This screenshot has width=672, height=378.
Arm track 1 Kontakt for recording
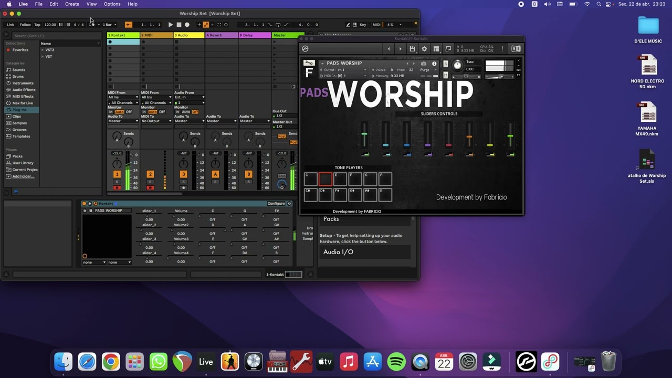(117, 188)
